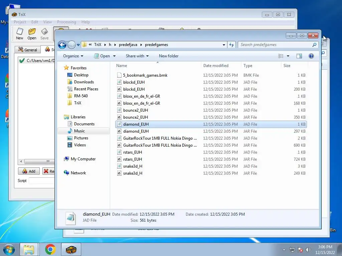Switch to General tab in TriX
Viewport: 342px width, 256px height.
point(28,50)
